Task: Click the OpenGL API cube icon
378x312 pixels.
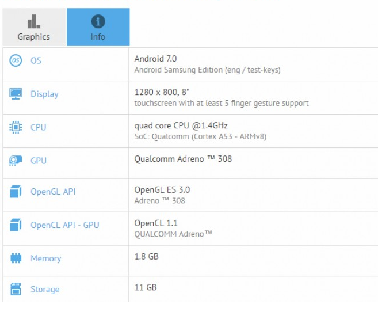Action: pyautogui.click(x=16, y=192)
